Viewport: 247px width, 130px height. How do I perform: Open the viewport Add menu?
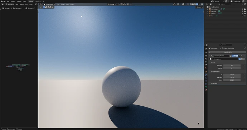coord(67,4)
